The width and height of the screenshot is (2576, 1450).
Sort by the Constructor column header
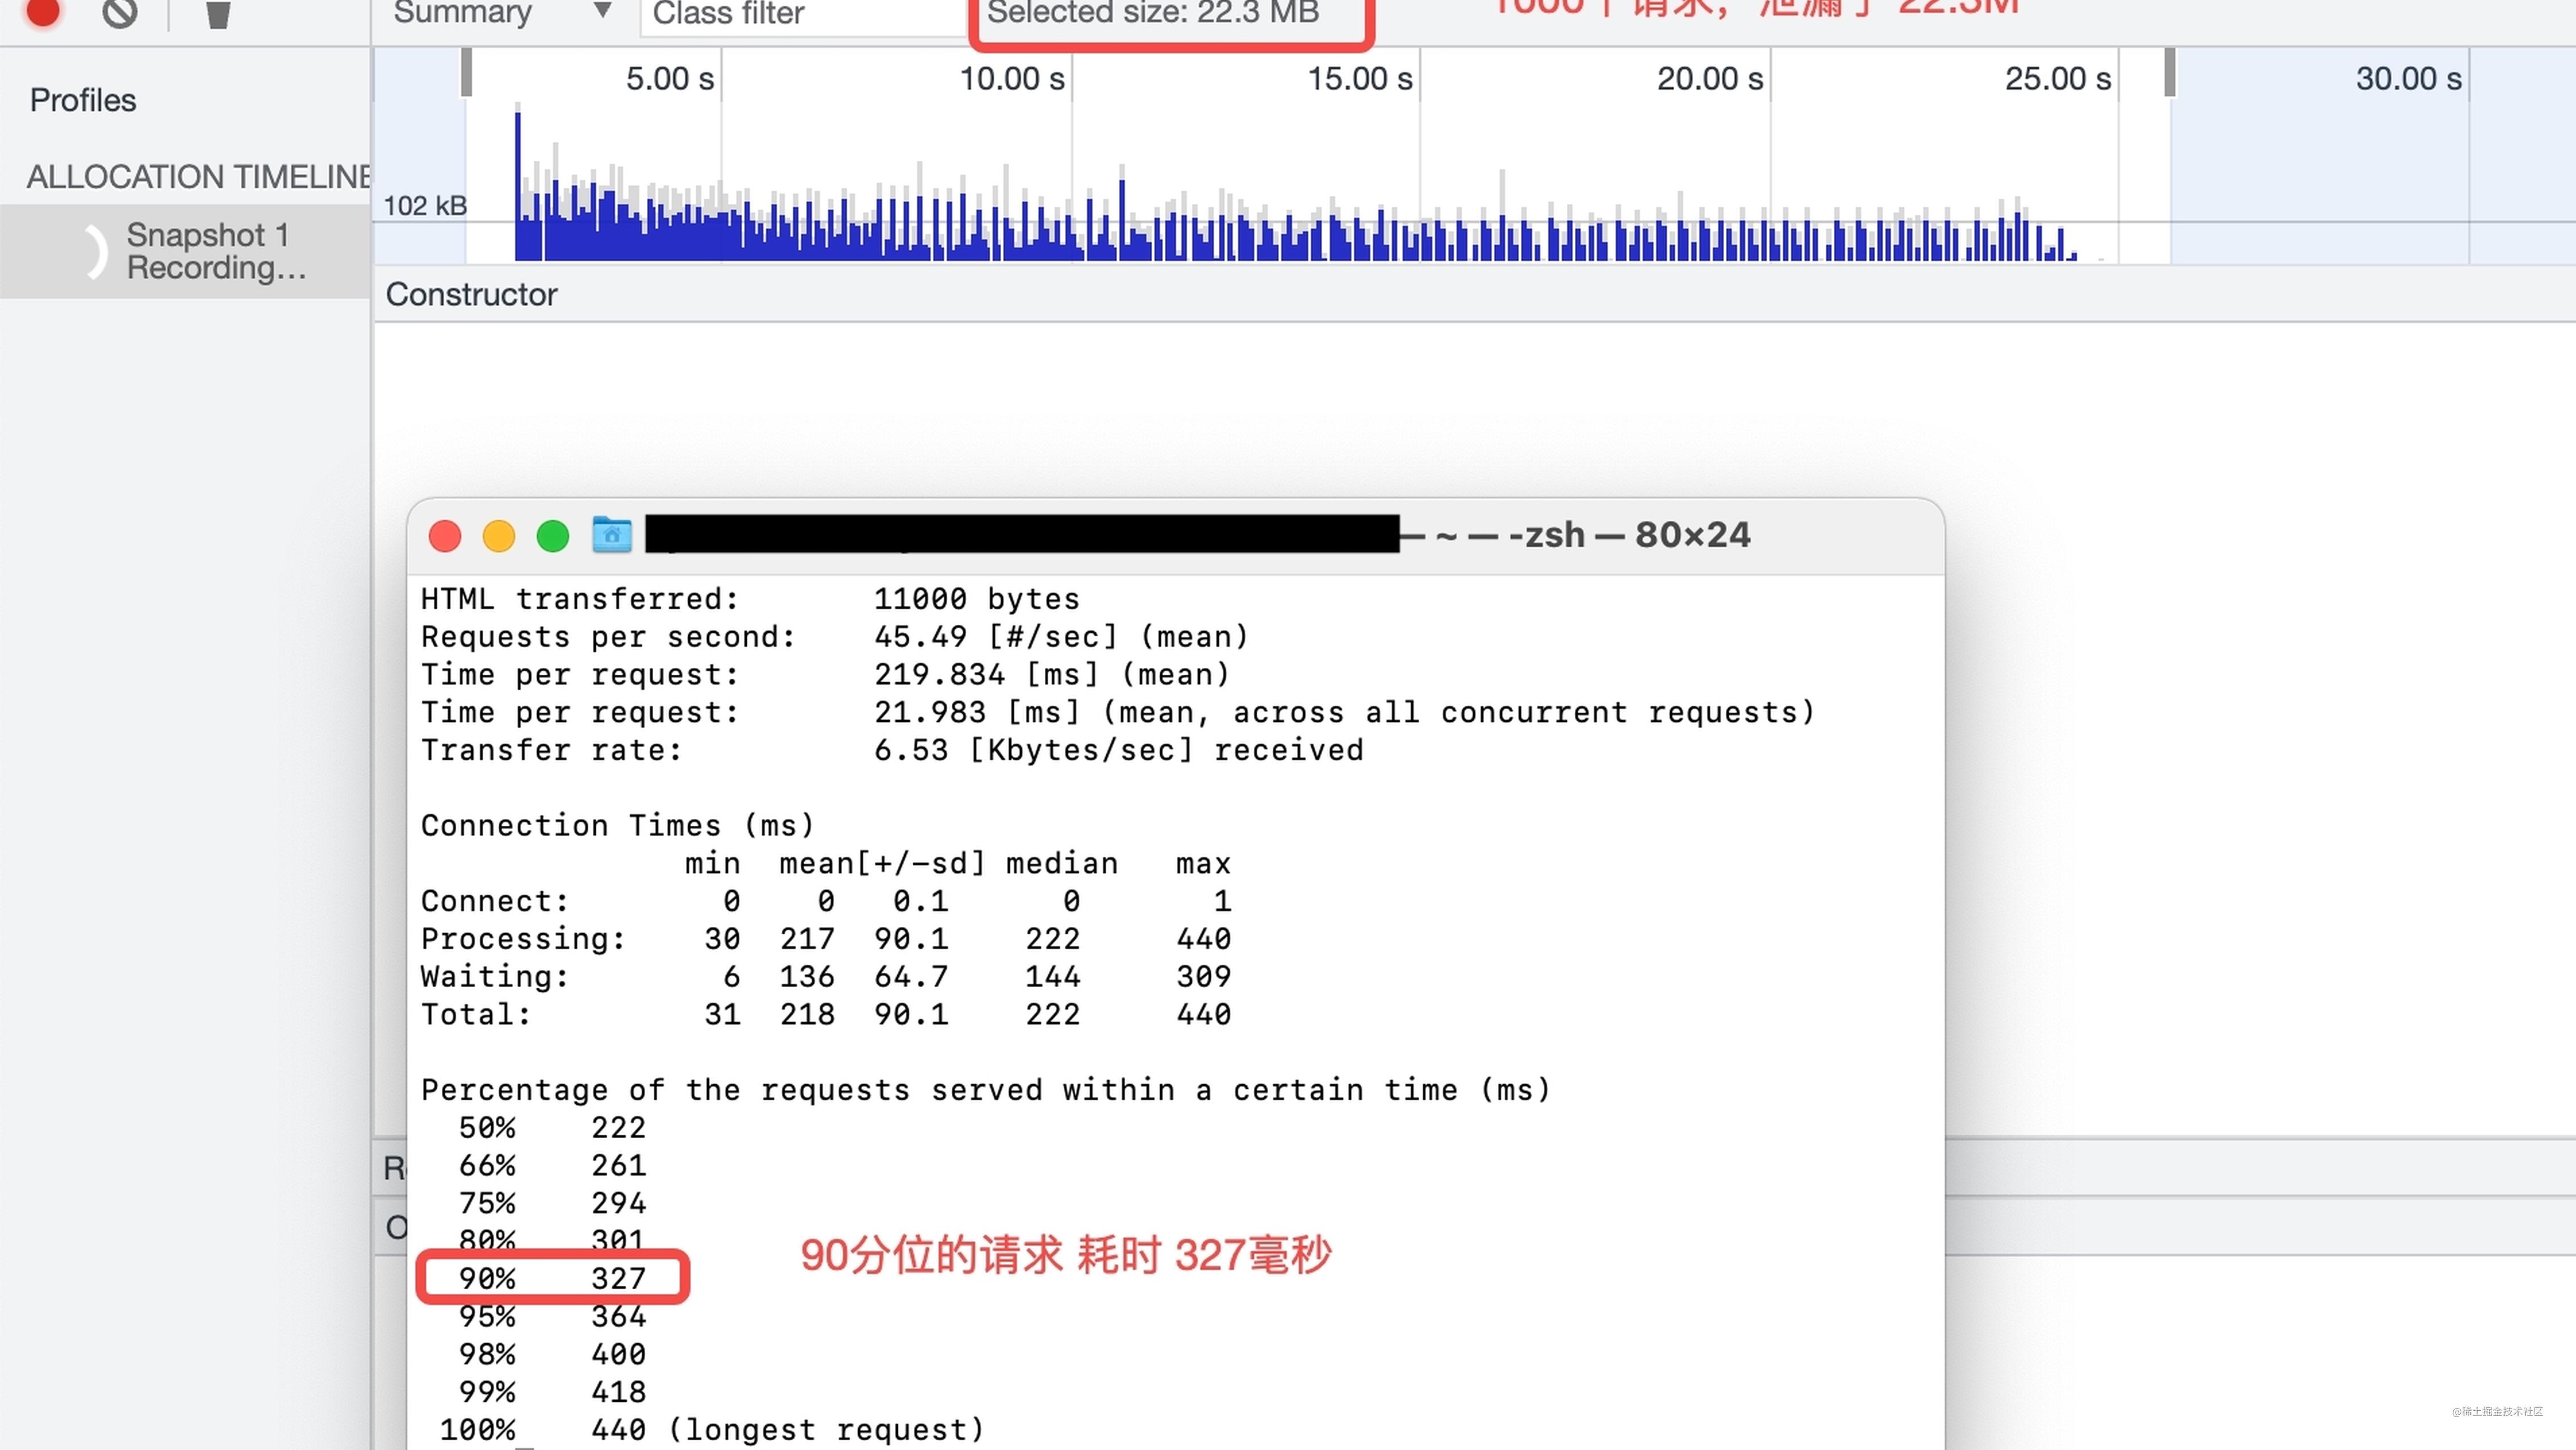pyautogui.click(x=471, y=294)
